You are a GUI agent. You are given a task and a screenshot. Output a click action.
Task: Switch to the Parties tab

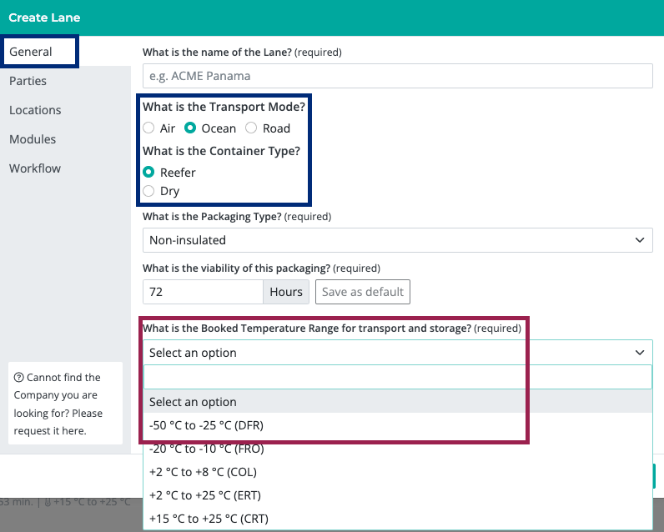28,81
